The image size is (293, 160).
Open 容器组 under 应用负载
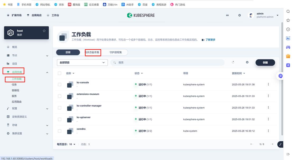click(15, 90)
